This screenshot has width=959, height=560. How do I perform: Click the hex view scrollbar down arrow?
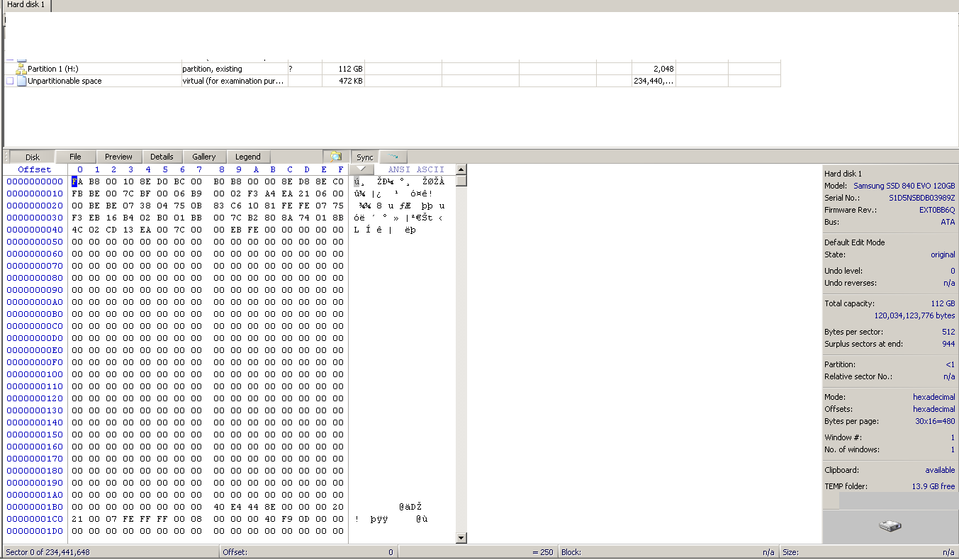coord(461,538)
